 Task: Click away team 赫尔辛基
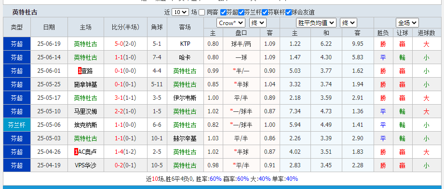point(185,138)
